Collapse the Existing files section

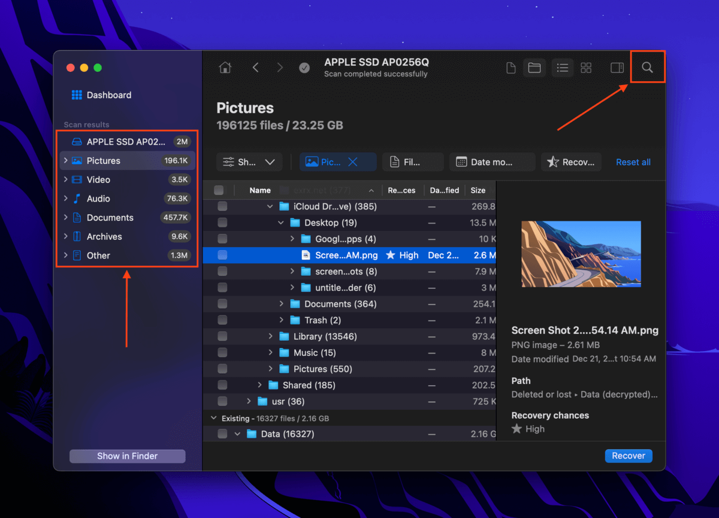pyautogui.click(x=213, y=418)
